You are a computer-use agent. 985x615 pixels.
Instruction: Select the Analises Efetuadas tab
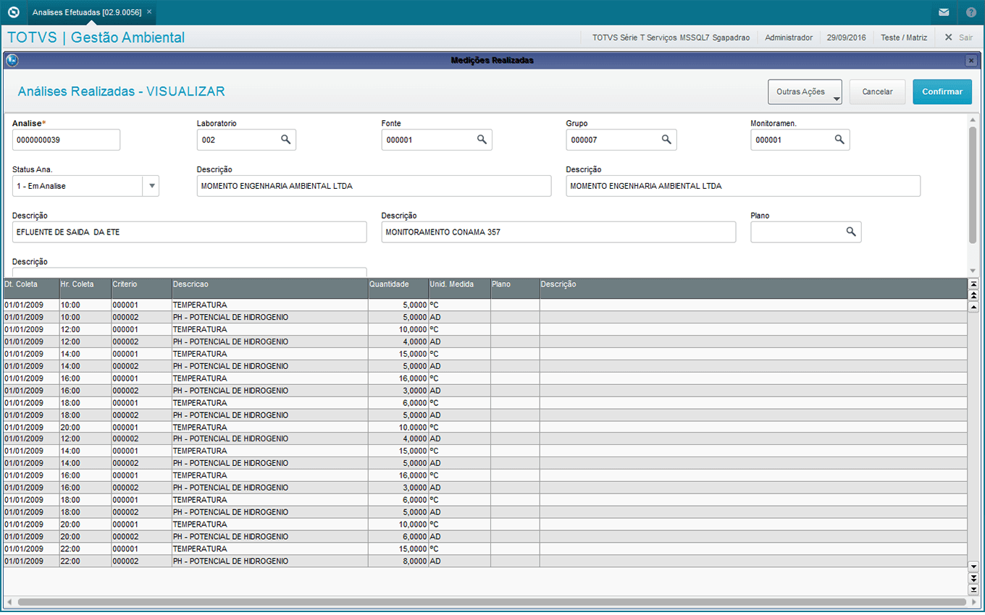(86, 12)
